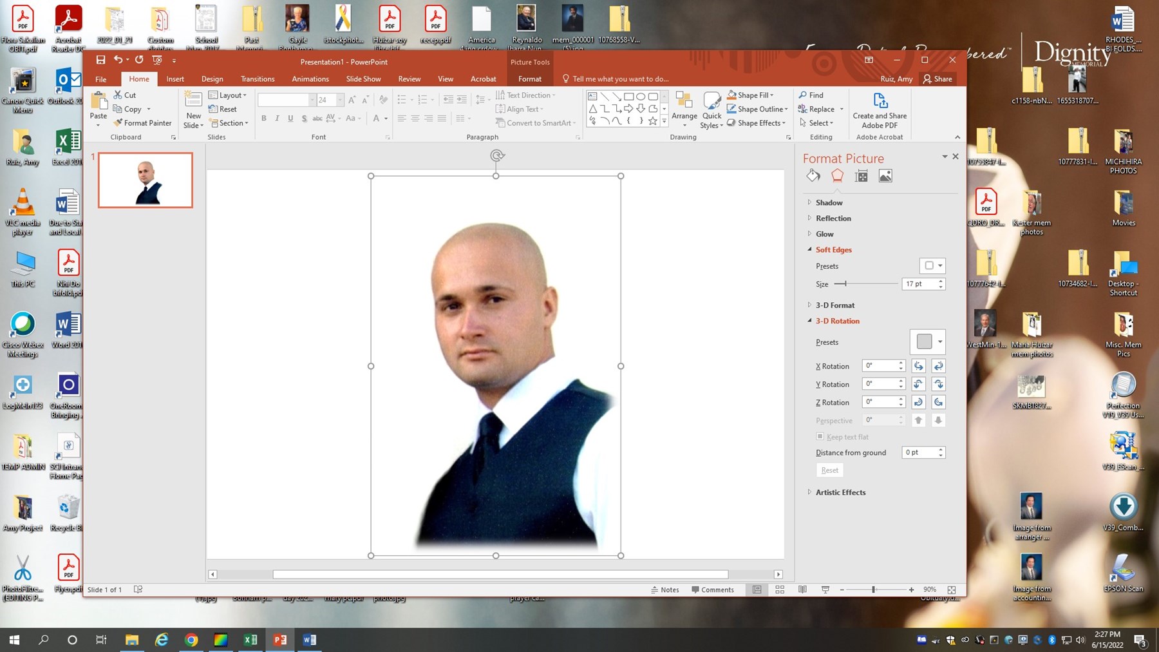Check the Keep text flat checkbox
Image resolution: width=1159 pixels, height=652 pixels.
tap(820, 437)
